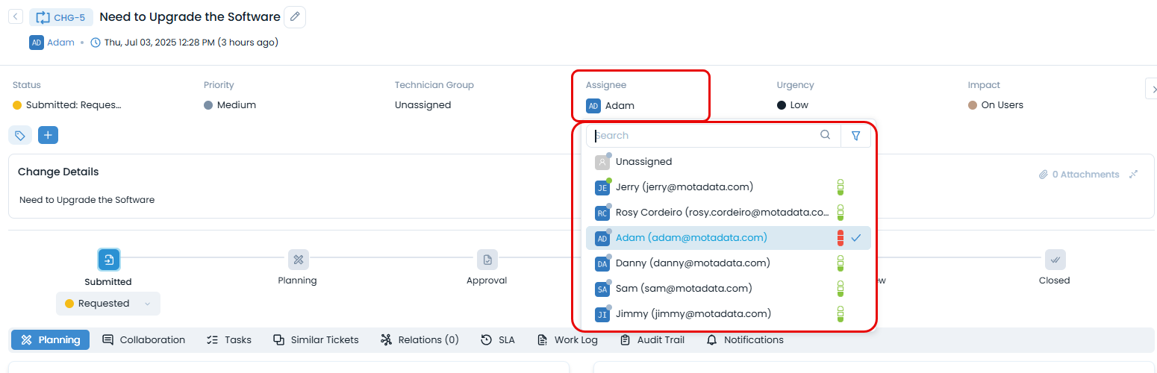
Task: Switch to the Similar Tickets tab
Action: 316,340
